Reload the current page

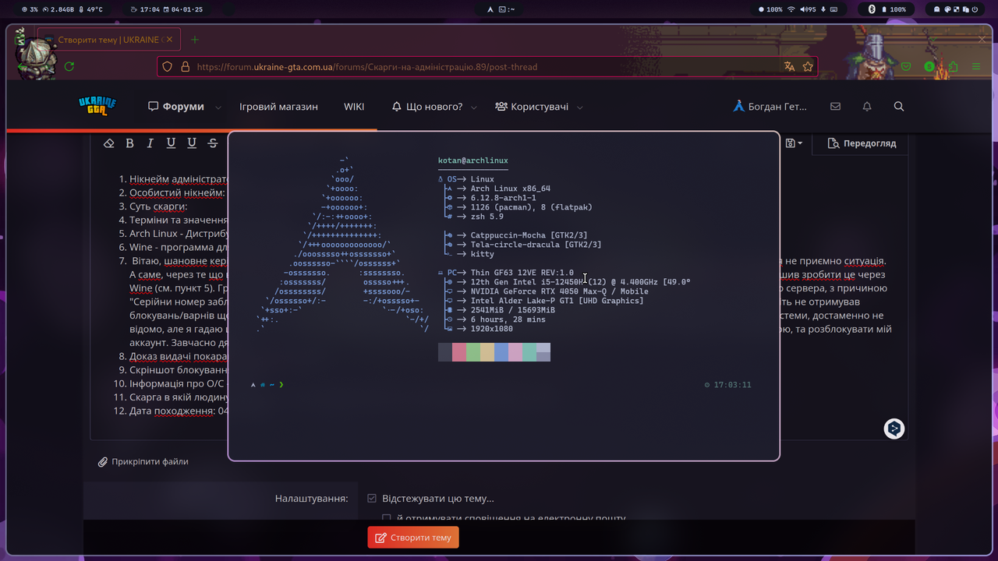click(x=69, y=67)
